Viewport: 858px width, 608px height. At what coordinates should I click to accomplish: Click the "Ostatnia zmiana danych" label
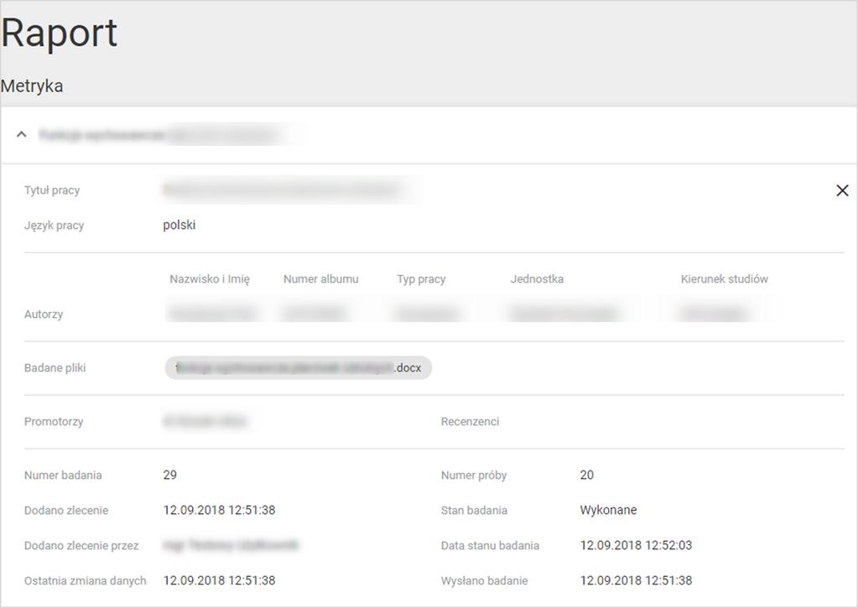(86, 580)
